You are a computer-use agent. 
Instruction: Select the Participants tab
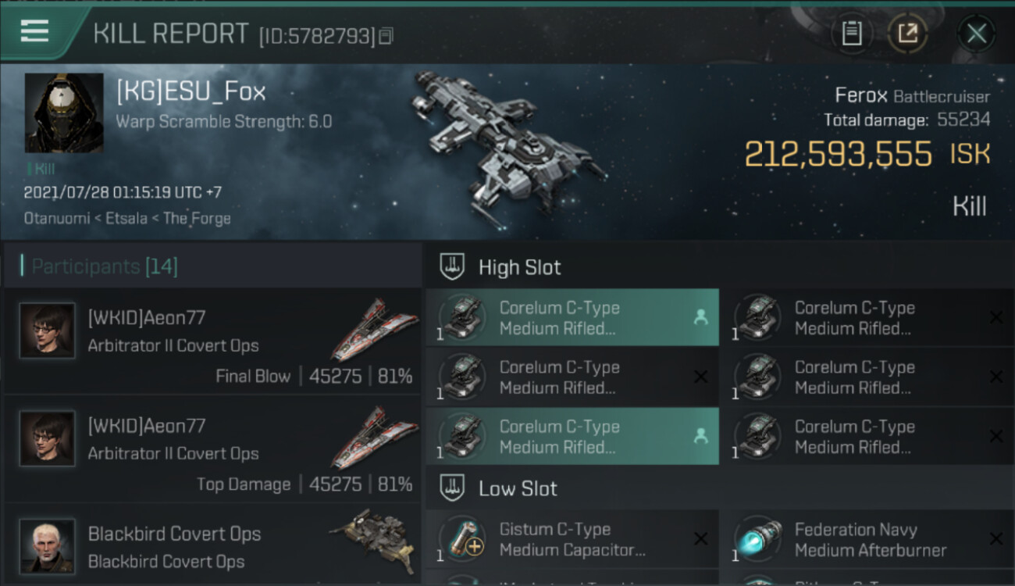click(105, 266)
